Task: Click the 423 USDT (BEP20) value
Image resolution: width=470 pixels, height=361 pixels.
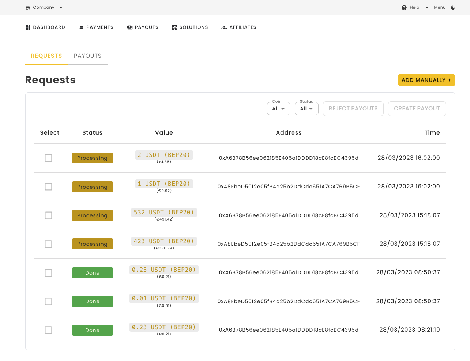Action: pos(164,241)
